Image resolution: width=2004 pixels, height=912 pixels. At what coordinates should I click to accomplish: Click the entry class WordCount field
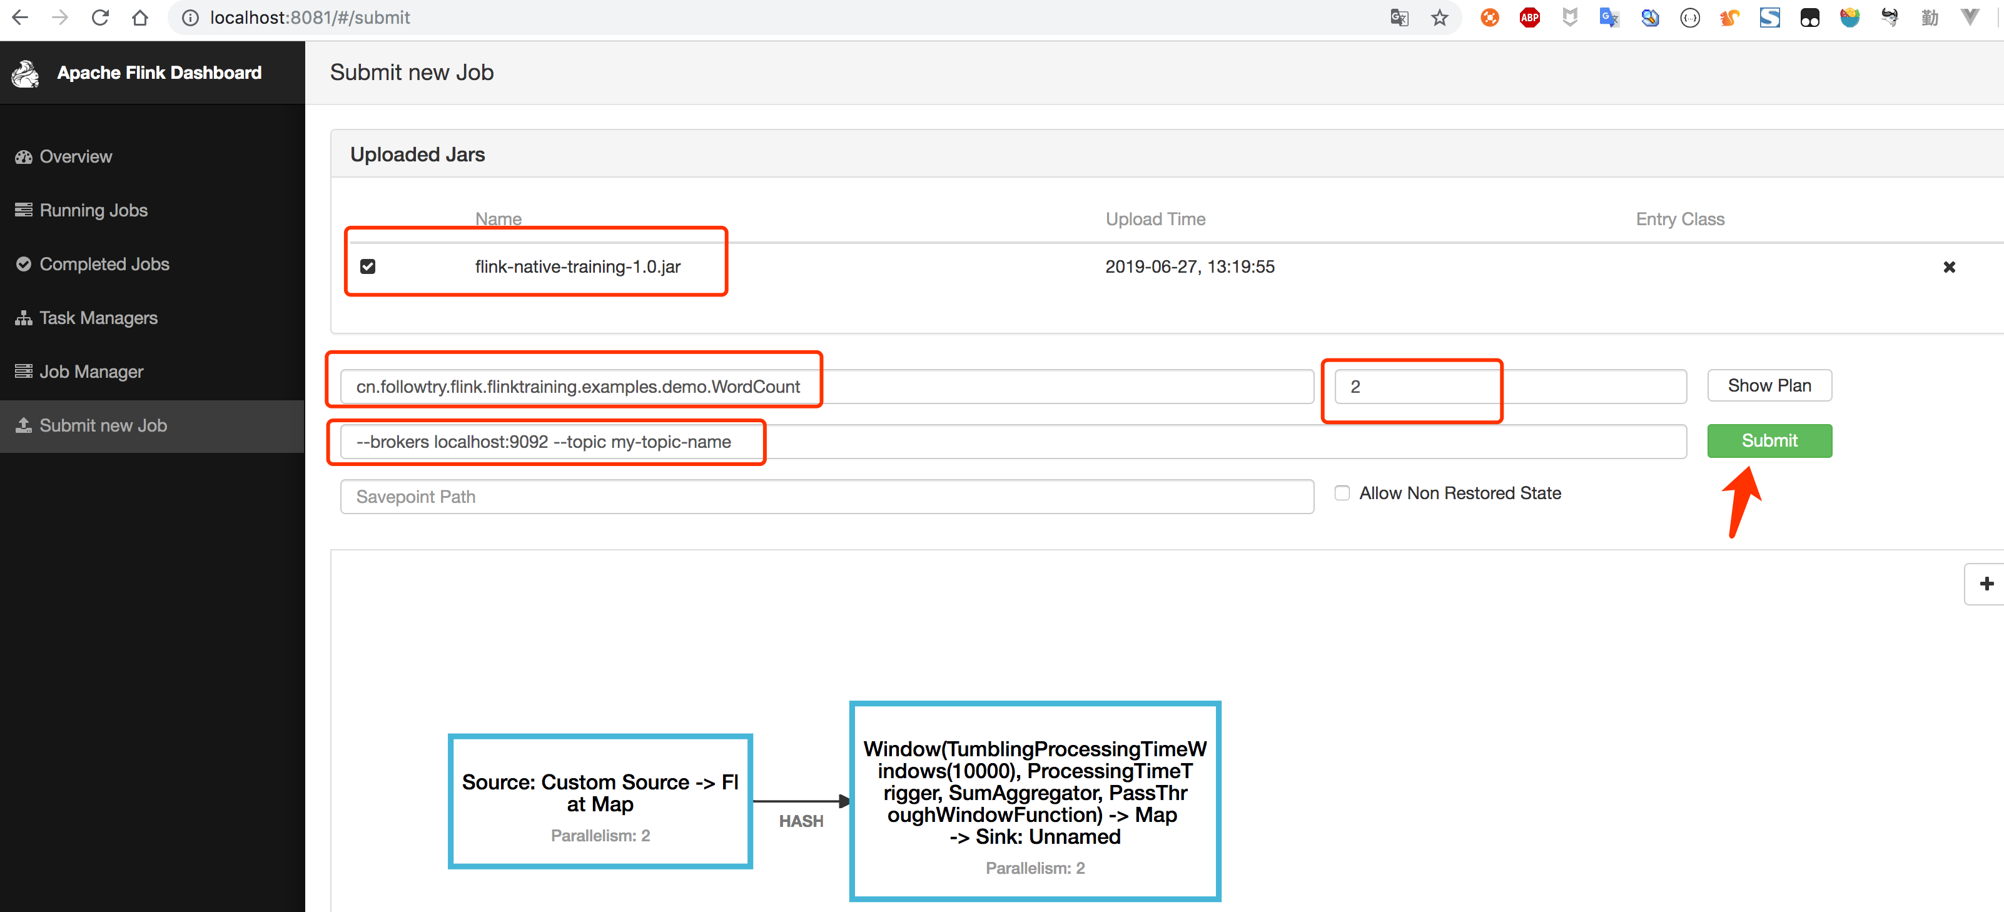coord(826,387)
